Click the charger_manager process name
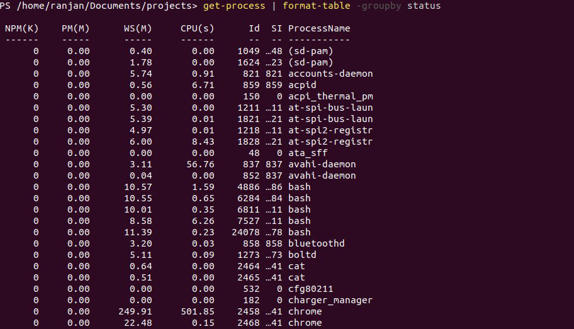 click(330, 300)
